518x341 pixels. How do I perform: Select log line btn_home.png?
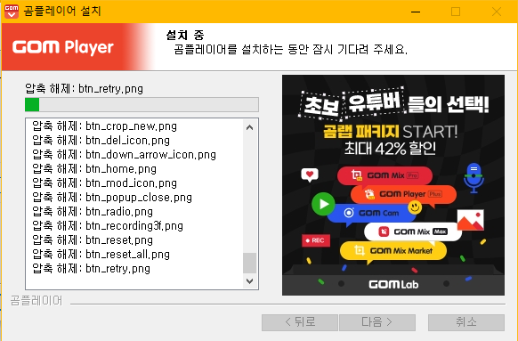94,169
